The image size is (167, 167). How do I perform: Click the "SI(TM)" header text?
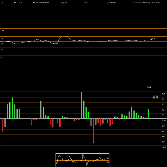click(x=63, y=3)
